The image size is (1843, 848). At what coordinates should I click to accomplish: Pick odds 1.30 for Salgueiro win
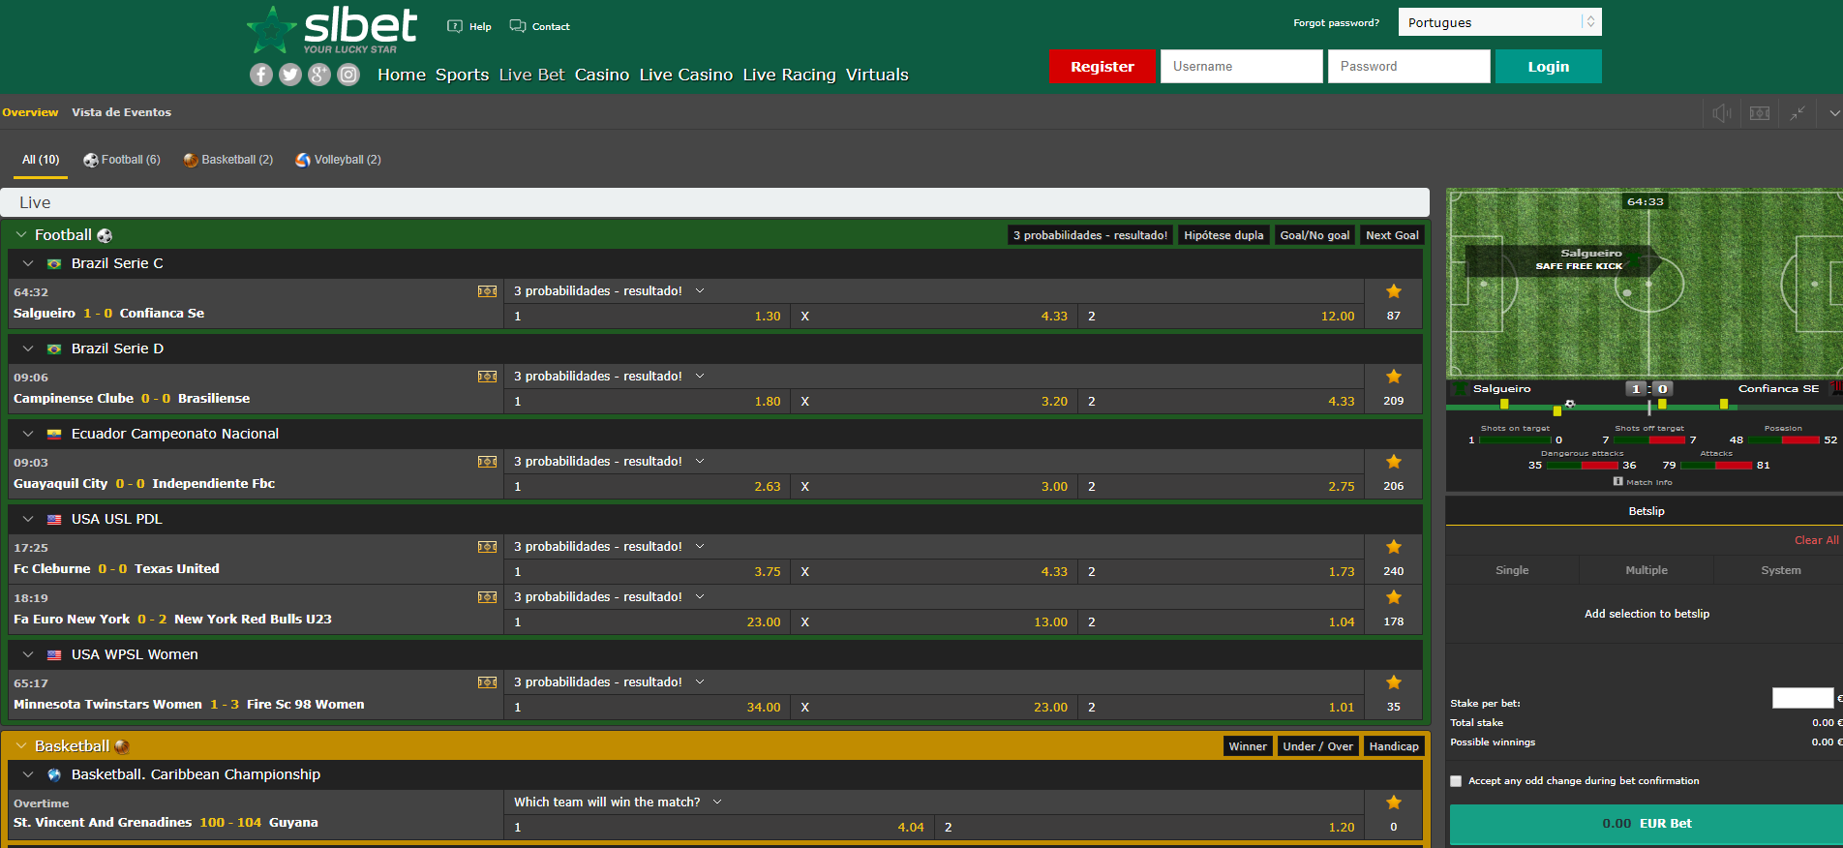[x=648, y=317]
